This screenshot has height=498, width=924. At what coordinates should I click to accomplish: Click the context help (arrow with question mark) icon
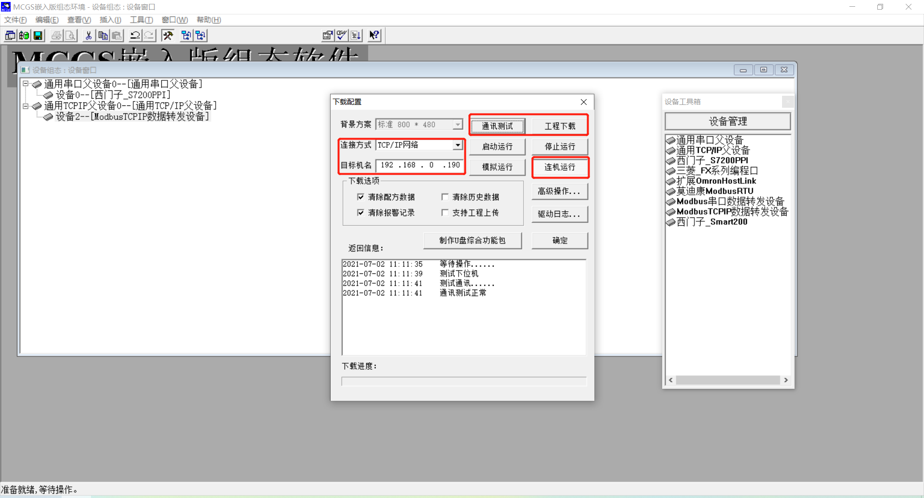374,36
